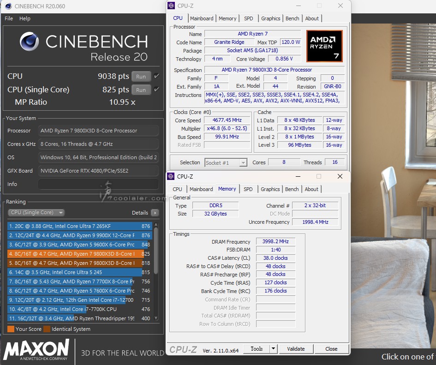Click the Tools button in CPU-Z
Image resolution: width=436 pixels, height=365 pixels.
(257, 348)
